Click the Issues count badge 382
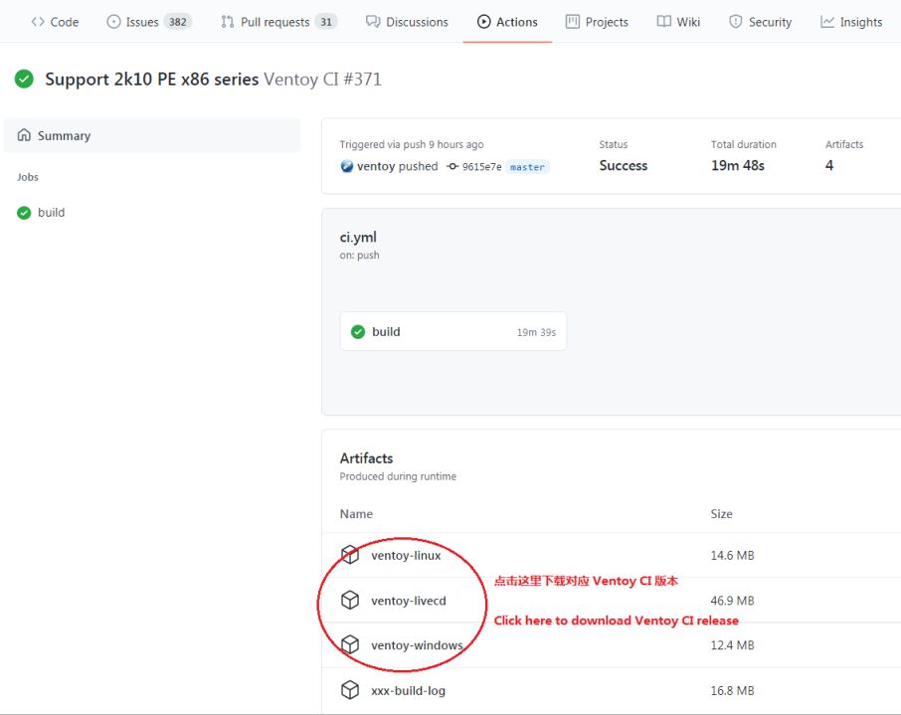Image resolution: width=901 pixels, height=715 pixels. click(x=178, y=22)
